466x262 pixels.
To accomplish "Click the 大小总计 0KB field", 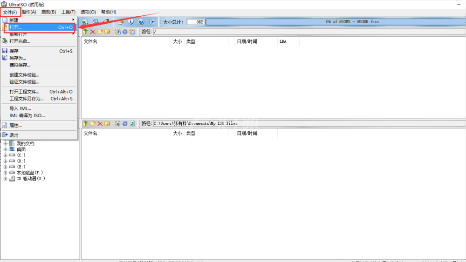I will [195, 22].
